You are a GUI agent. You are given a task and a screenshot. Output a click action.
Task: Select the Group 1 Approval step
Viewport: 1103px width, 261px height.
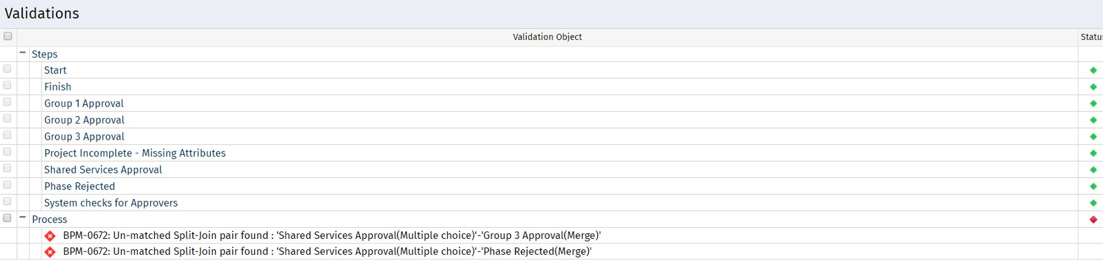[x=84, y=104]
